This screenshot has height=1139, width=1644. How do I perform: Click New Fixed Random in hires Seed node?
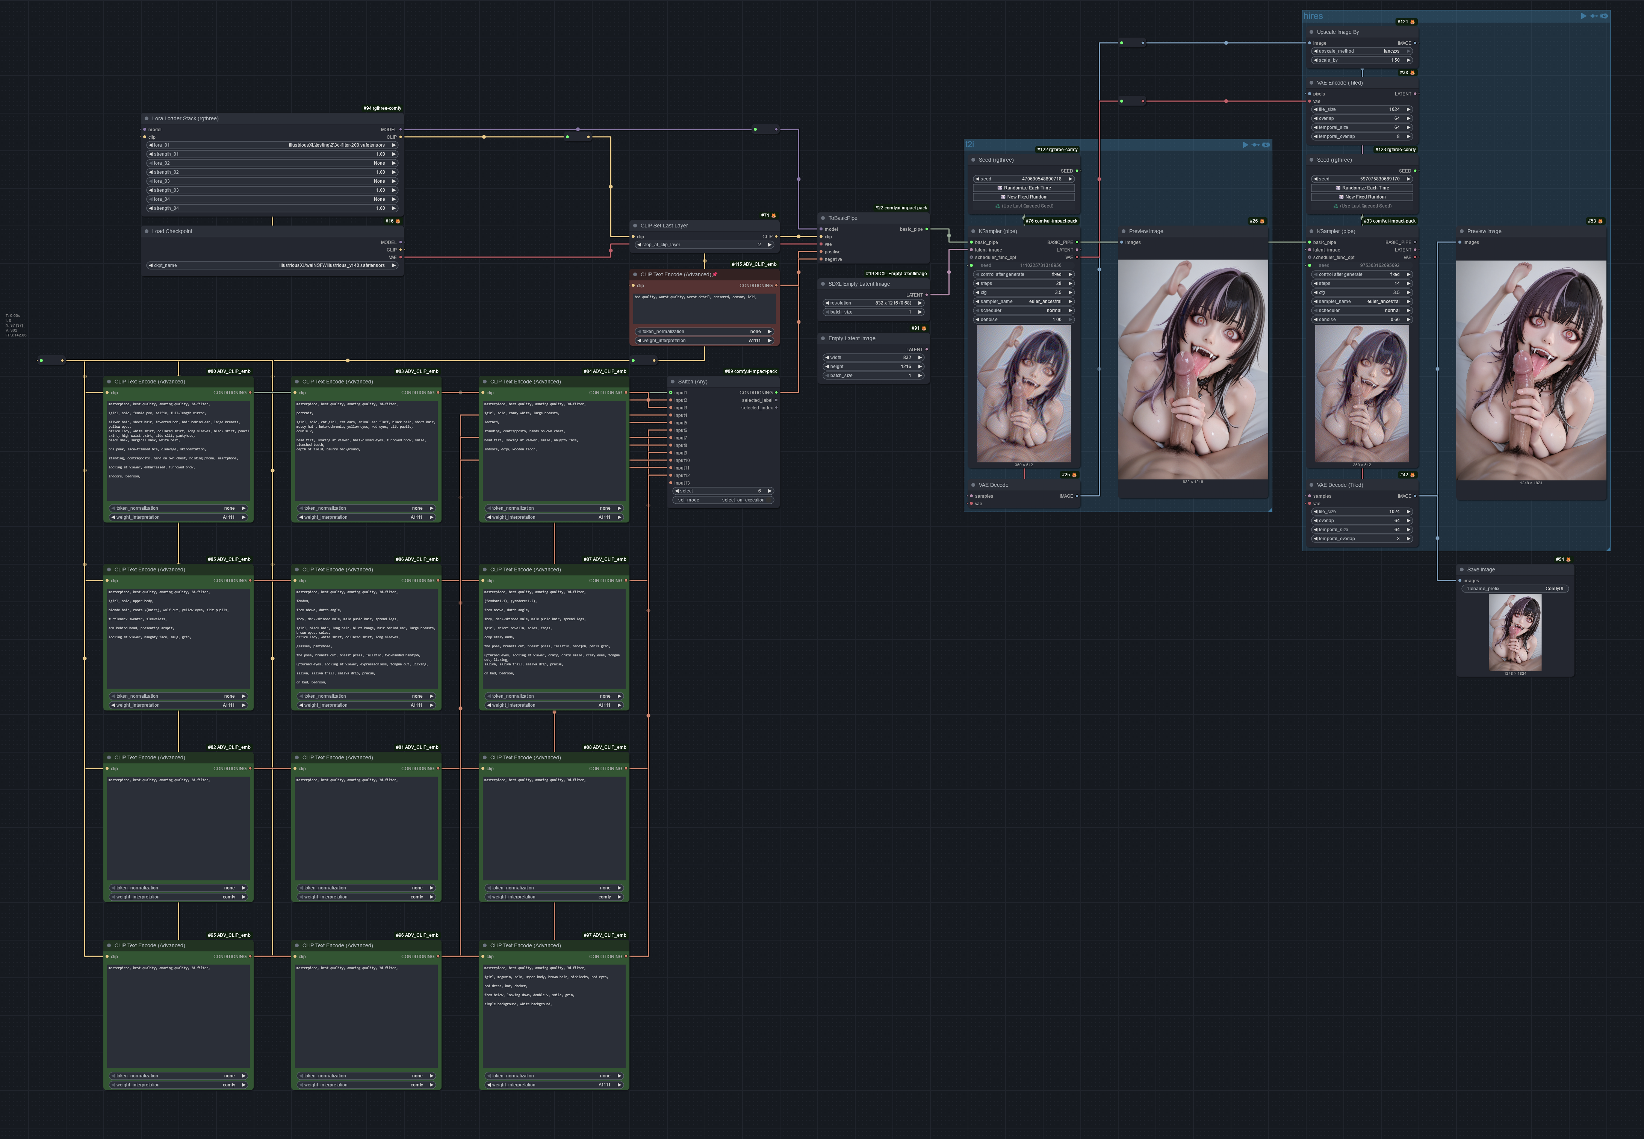[1362, 197]
